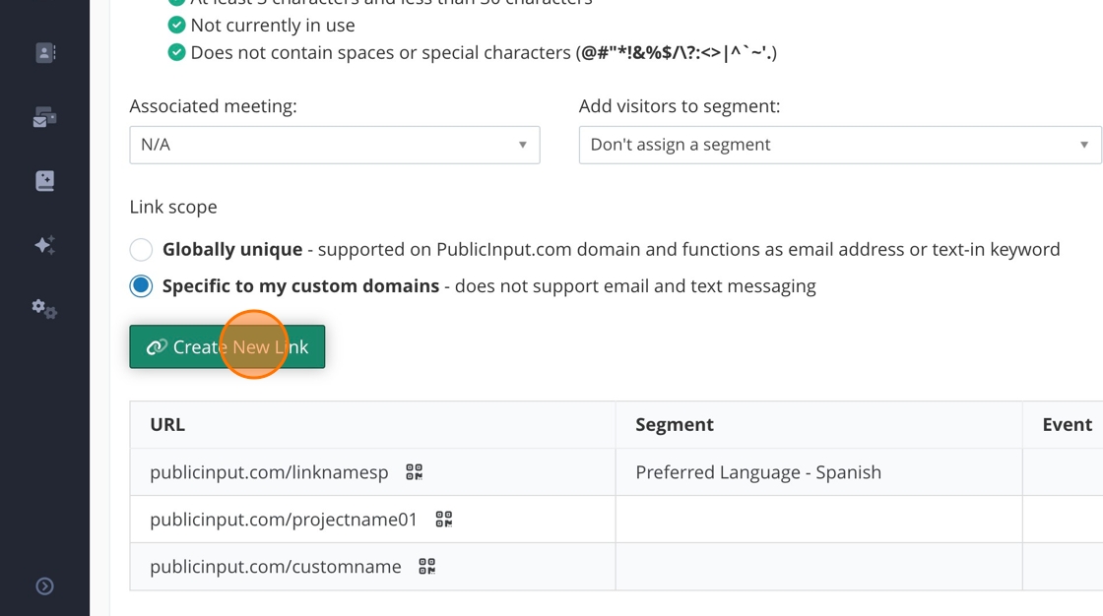Show QR code for publicinput.com/customname
Viewport: 1103px width, 616px height.
[x=426, y=566]
